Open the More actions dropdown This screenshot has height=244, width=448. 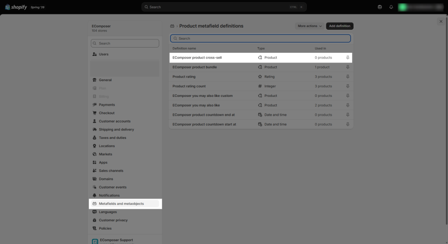309,26
